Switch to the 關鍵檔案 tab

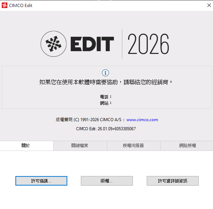point(80,146)
